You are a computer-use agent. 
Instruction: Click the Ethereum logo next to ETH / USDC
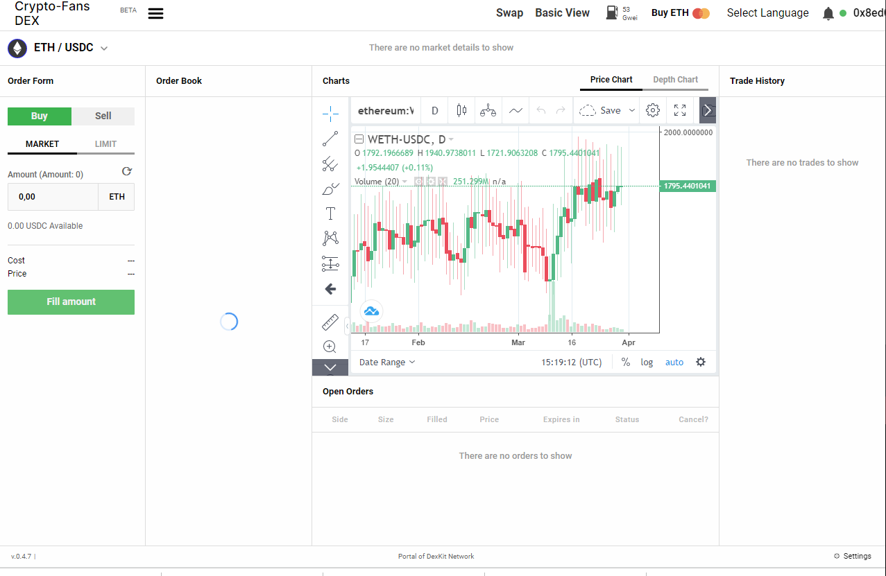tap(17, 48)
